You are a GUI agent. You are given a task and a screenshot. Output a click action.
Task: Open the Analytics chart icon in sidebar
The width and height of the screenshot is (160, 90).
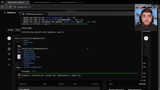coord(9,64)
